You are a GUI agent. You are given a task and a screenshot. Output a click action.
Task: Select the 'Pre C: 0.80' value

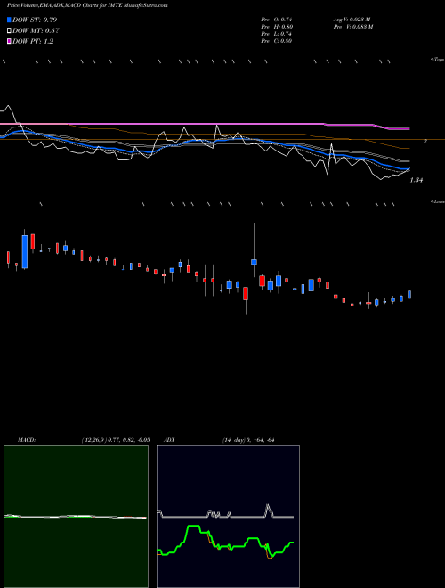(277, 41)
